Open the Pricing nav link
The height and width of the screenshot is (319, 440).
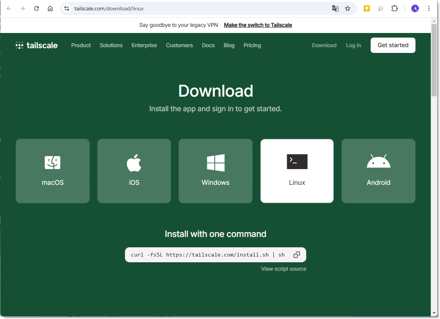tap(252, 45)
